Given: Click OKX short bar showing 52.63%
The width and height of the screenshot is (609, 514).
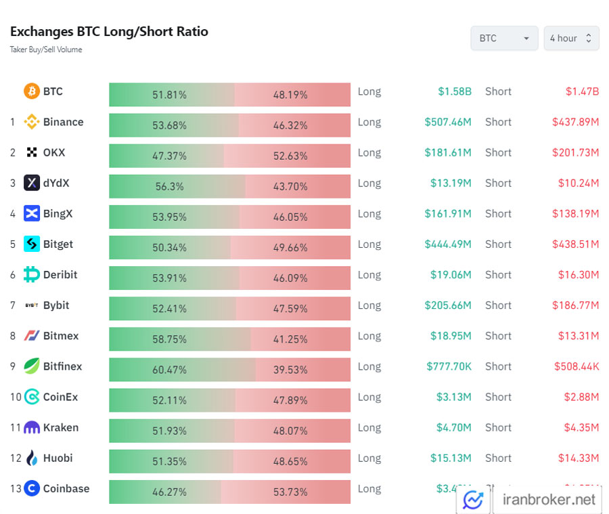Looking at the screenshot, I should point(287,156).
